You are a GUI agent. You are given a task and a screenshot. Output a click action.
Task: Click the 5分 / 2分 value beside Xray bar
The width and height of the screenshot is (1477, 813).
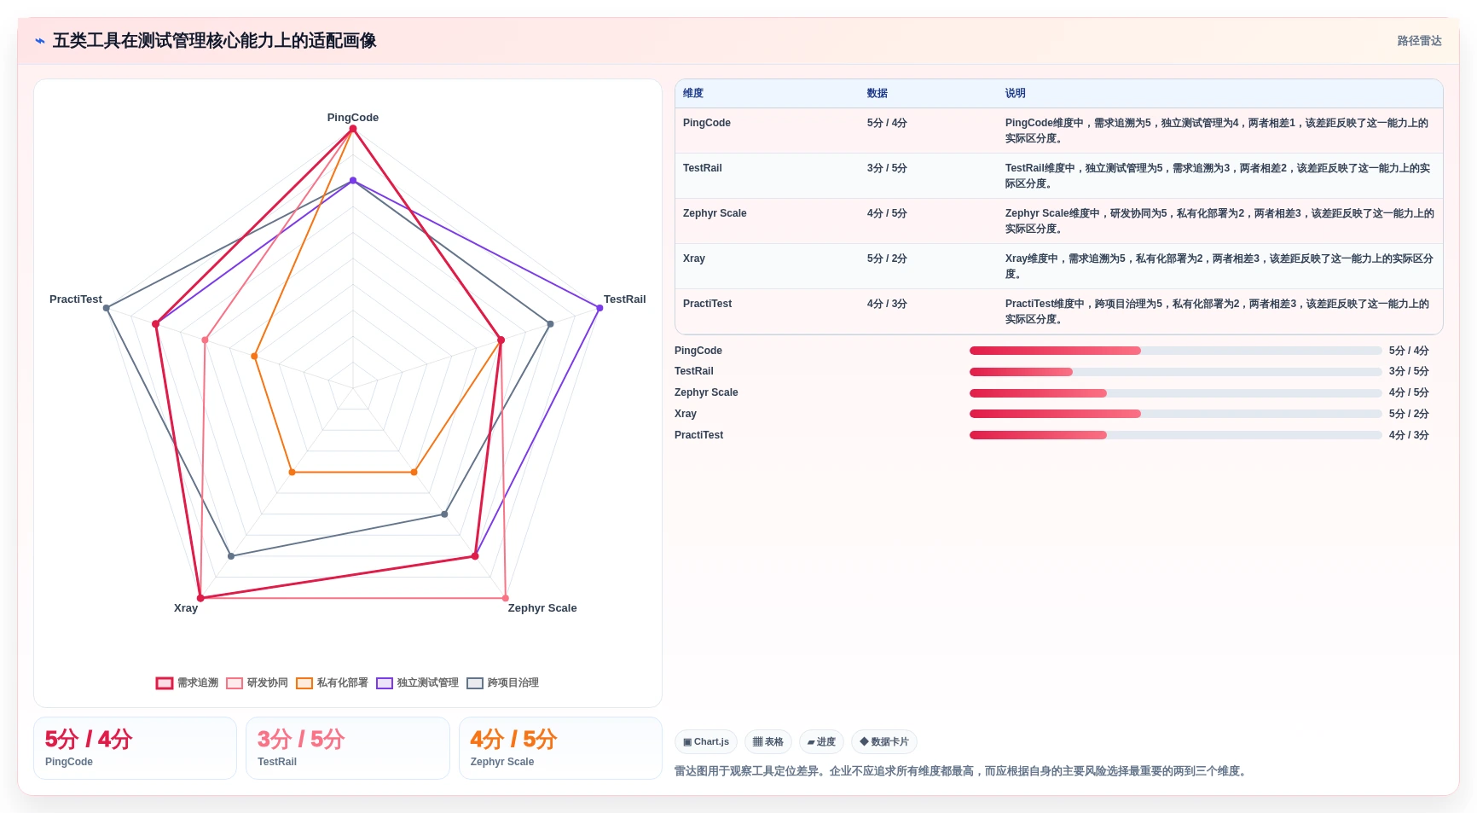point(1409,414)
